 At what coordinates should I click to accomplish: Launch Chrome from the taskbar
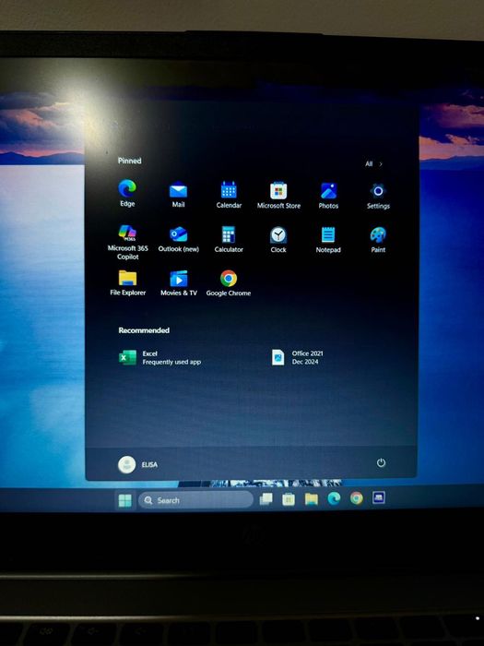coord(357,498)
